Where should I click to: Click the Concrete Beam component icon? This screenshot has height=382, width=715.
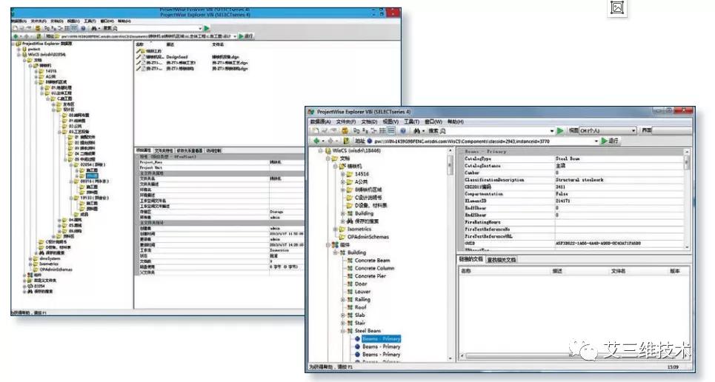click(348, 261)
